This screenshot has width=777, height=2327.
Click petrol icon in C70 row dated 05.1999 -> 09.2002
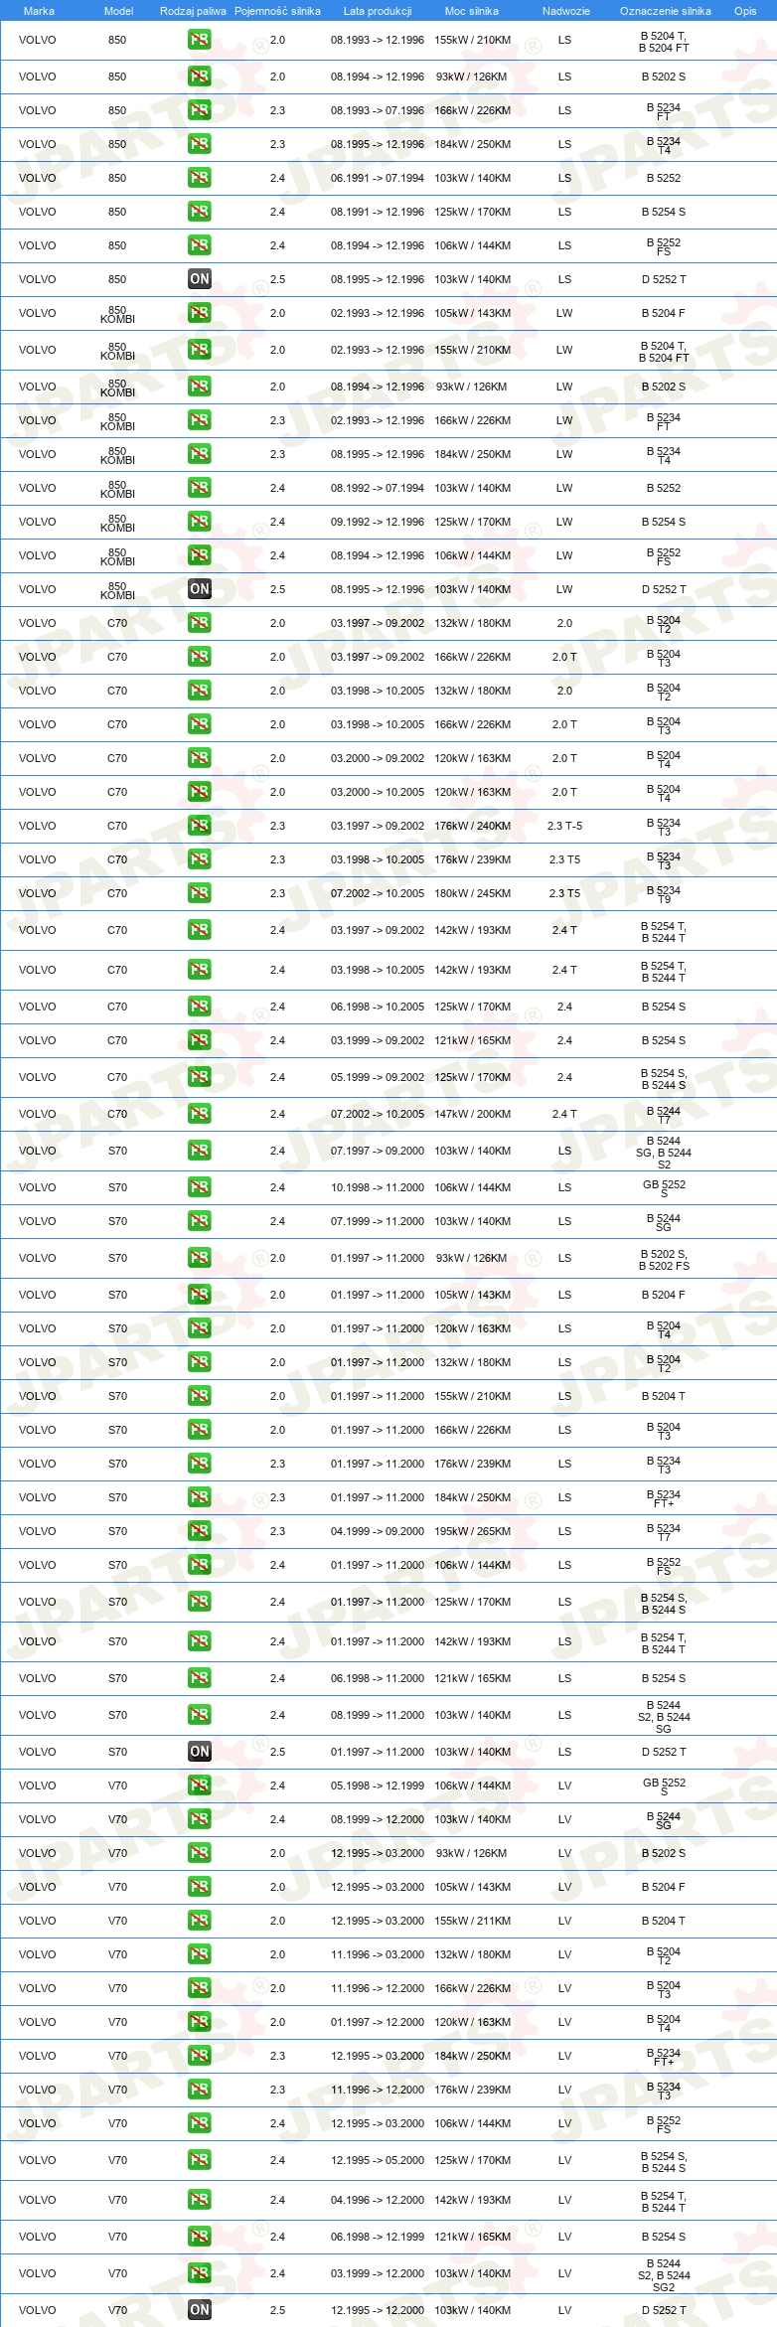tap(200, 1077)
